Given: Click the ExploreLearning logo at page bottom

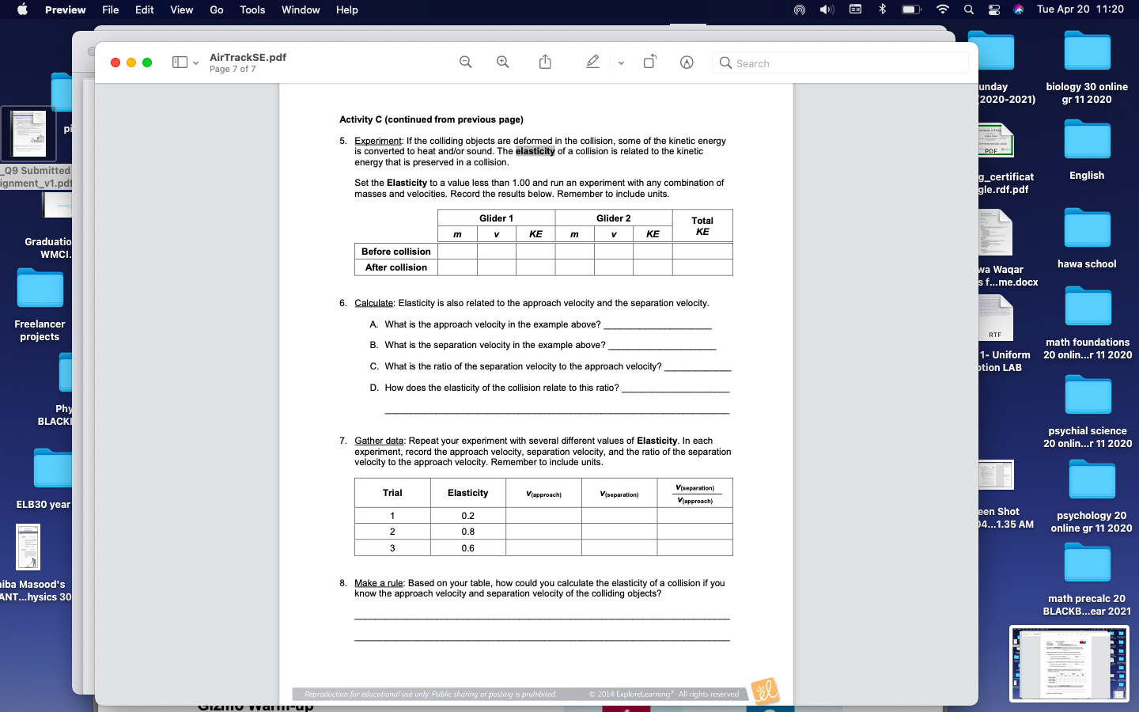Looking at the screenshot, I should (x=765, y=691).
